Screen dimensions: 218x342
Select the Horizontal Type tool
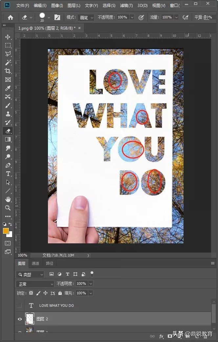[8, 174]
